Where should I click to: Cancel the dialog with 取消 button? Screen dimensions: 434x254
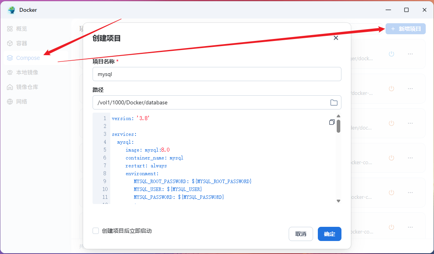(300, 234)
